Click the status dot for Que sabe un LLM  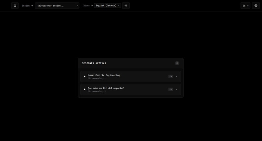85,90
